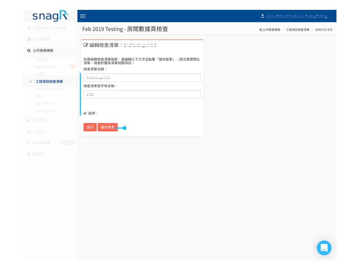The image size is (360, 270).
Task: Click the 編輯檢查清單 breadcrumb text
Action: pyautogui.click(x=324, y=30)
